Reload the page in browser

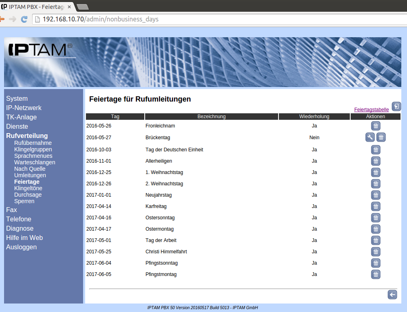coord(24,19)
